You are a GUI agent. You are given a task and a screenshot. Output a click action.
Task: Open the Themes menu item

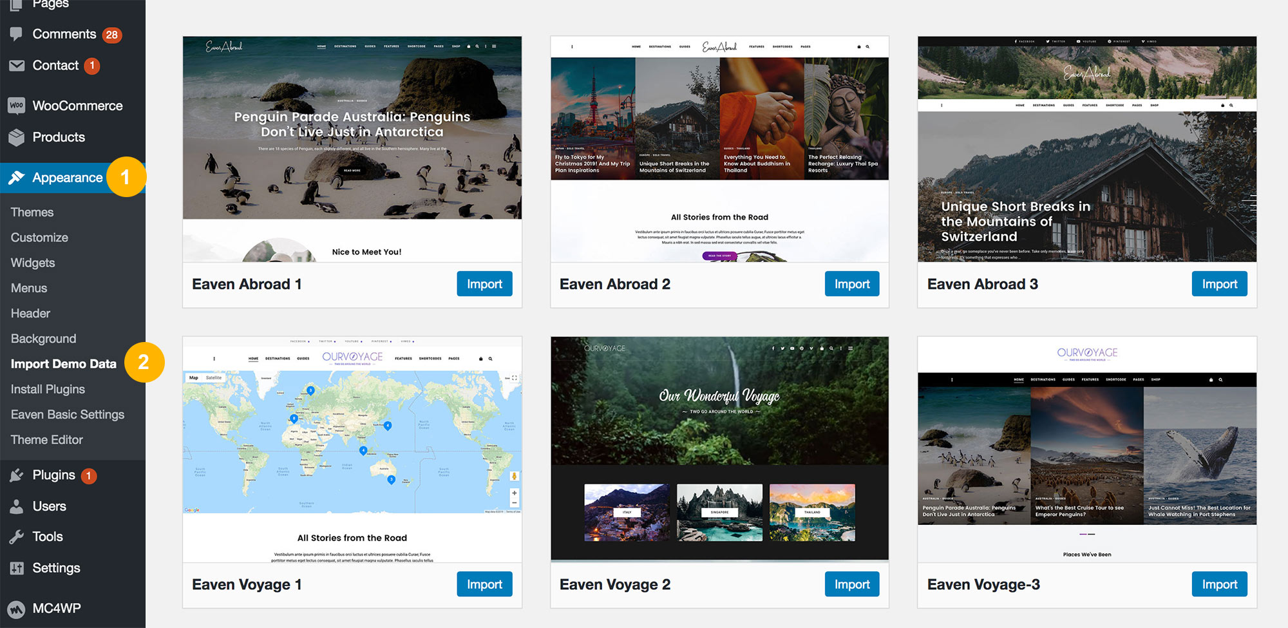(32, 211)
